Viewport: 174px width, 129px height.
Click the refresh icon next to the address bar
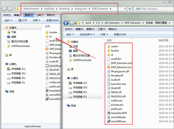(130, 9)
